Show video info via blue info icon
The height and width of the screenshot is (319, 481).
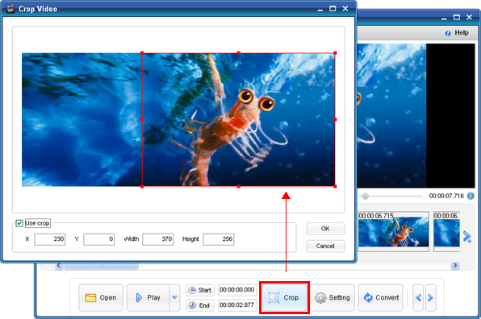[471, 196]
